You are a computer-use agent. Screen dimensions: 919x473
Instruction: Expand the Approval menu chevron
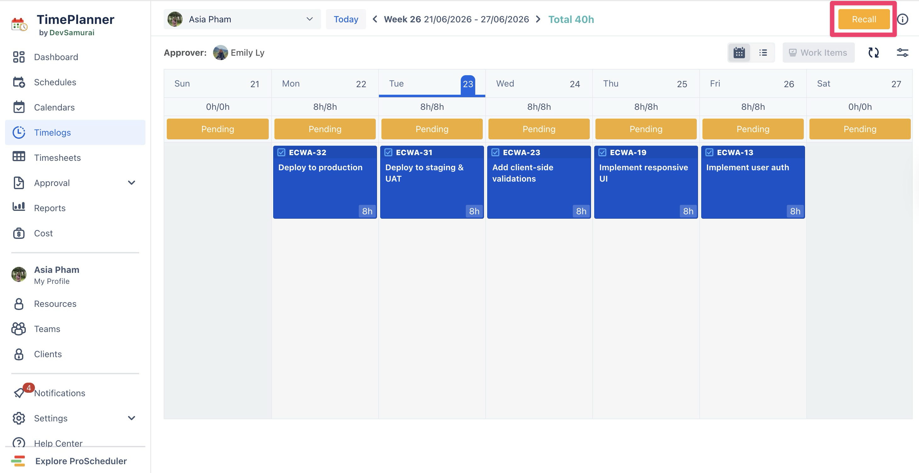[131, 183]
